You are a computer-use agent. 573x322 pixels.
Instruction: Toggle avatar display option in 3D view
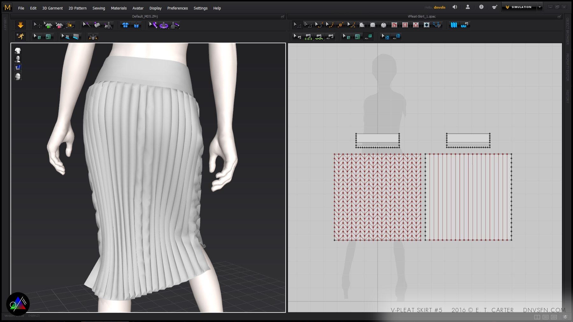coord(18,59)
